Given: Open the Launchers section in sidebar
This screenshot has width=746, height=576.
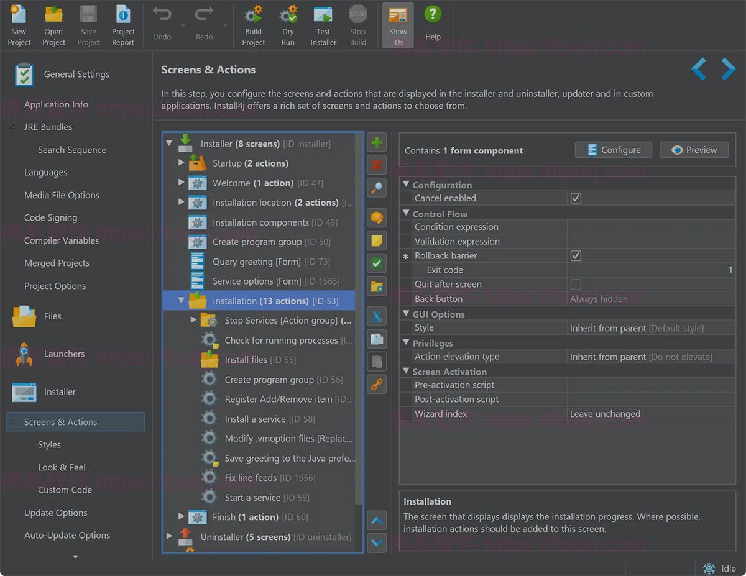Looking at the screenshot, I should click(64, 354).
